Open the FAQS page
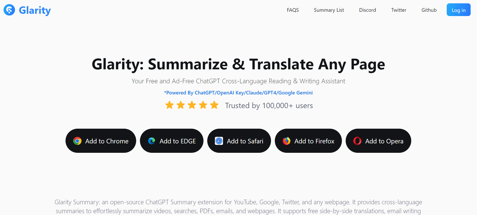Screen dimensions: 477x215 293,10
